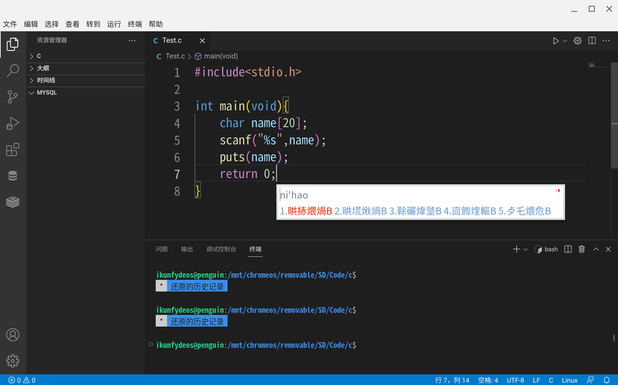Open the Search view in activity bar
The width and height of the screenshot is (618, 385).
tap(13, 70)
